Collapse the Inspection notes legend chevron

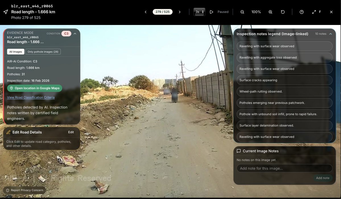(x=330, y=34)
